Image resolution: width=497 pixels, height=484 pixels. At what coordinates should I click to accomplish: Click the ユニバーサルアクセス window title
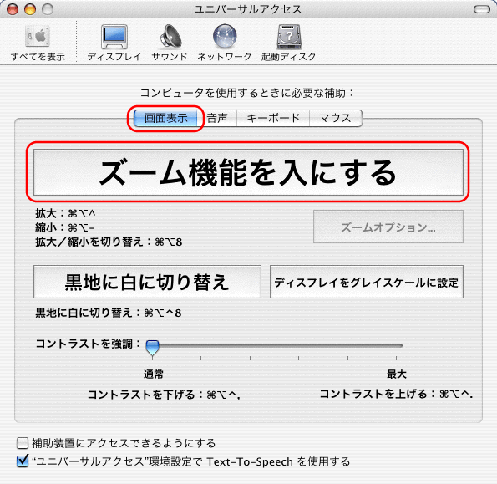pyautogui.click(x=248, y=9)
